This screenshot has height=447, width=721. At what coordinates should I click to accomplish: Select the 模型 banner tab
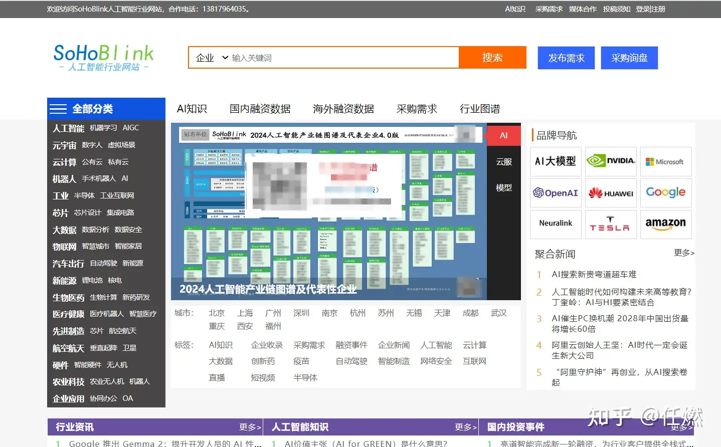[504, 187]
